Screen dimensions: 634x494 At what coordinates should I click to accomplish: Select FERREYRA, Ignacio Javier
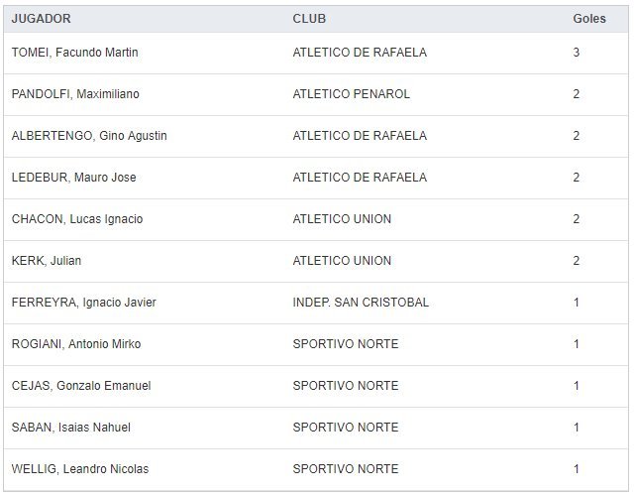[x=83, y=303]
